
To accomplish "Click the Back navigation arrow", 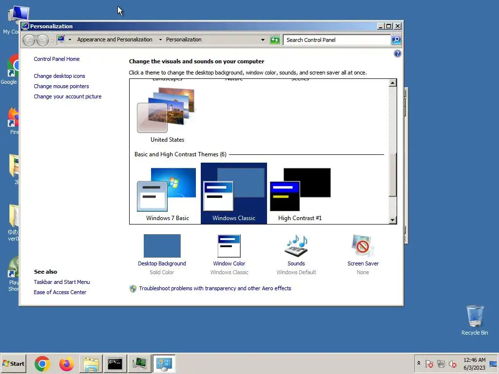I will click(x=29, y=40).
